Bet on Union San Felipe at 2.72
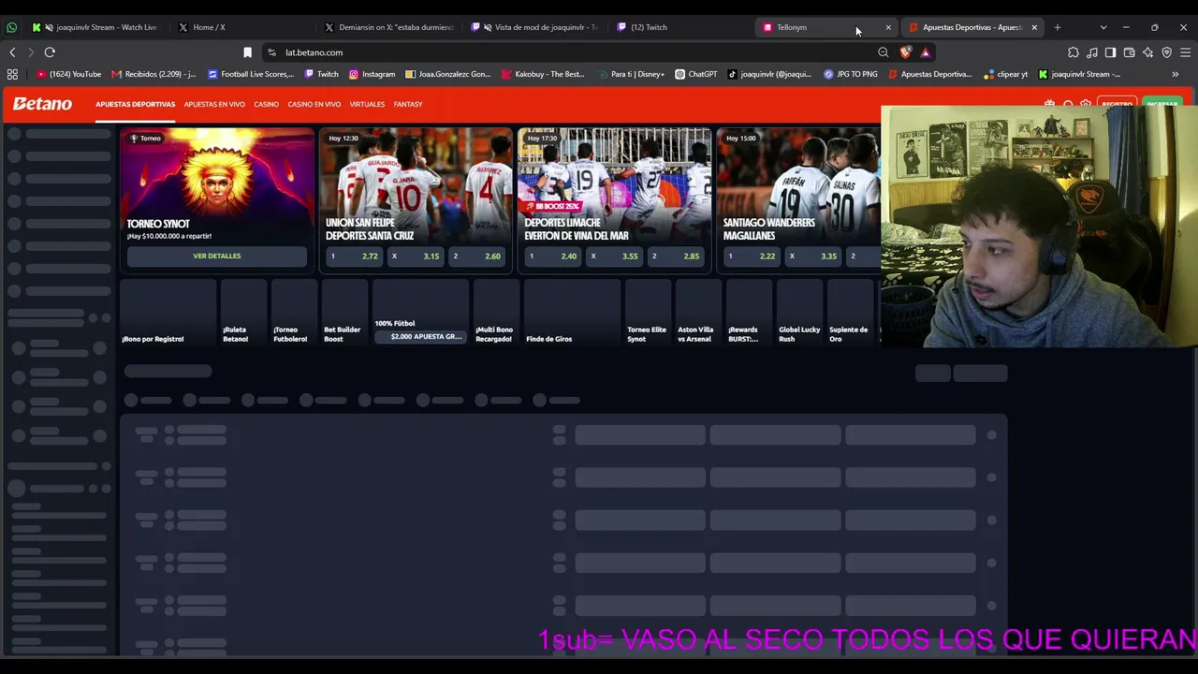The height and width of the screenshot is (674, 1198). (x=354, y=256)
